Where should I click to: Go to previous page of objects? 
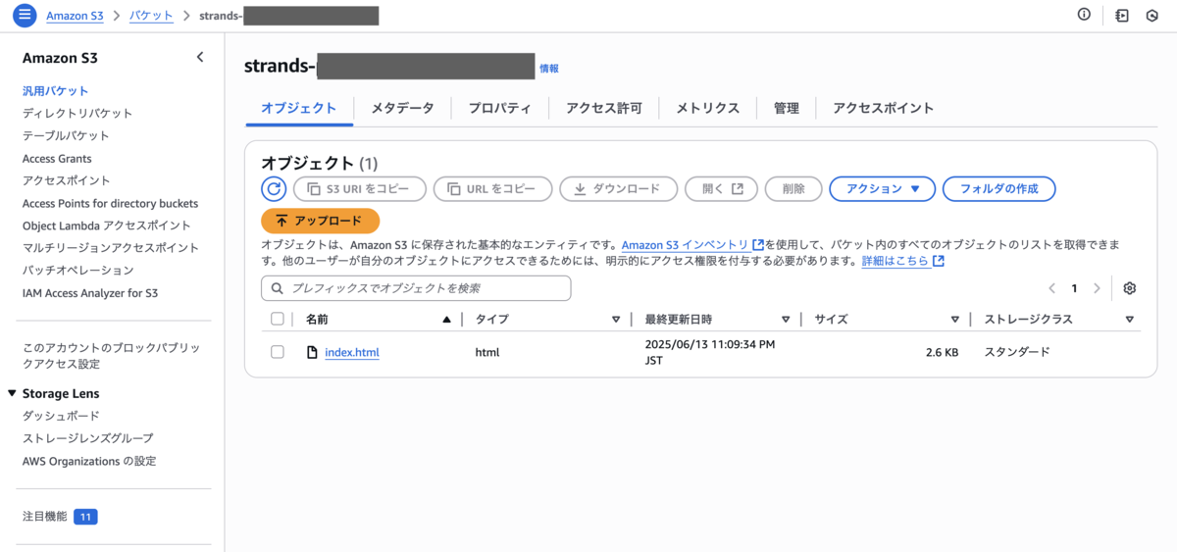(x=1051, y=288)
